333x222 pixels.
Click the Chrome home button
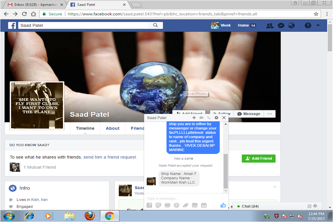tap(33, 14)
